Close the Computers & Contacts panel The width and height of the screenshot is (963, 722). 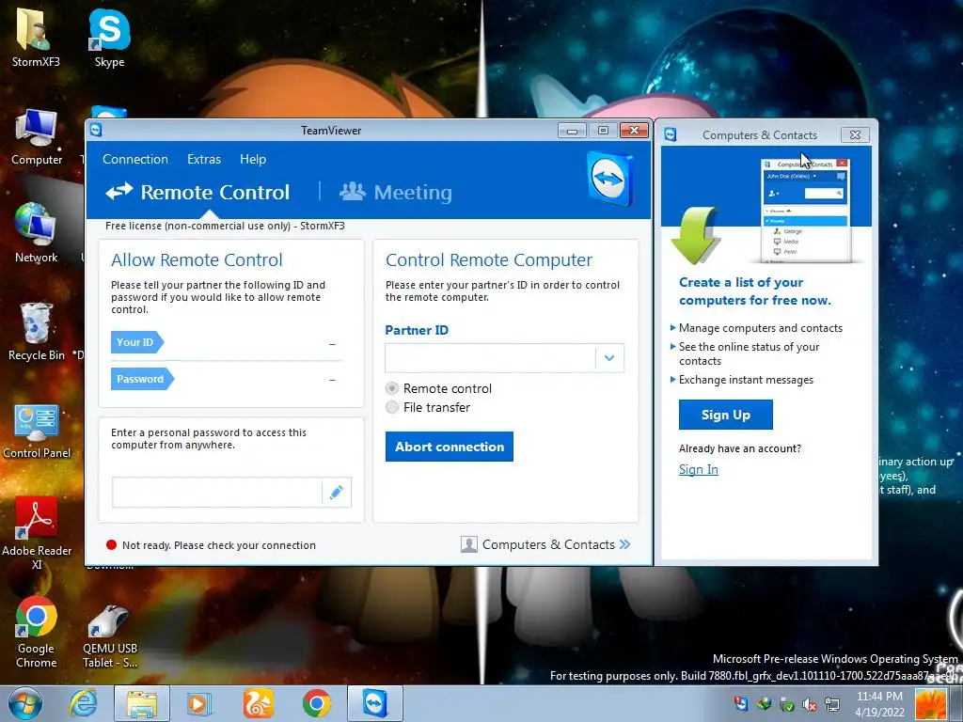[855, 134]
